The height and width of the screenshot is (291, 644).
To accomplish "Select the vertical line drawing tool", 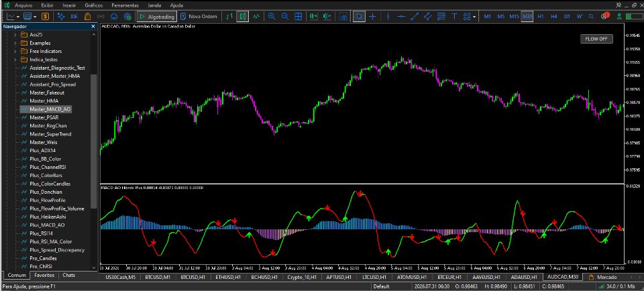I will (388, 16).
